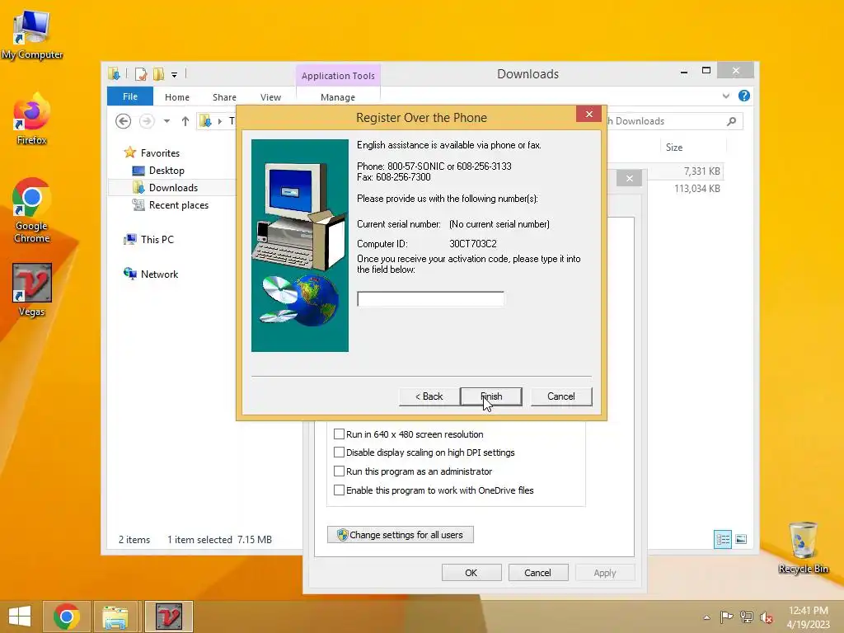This screenshot has width=844, height=633.
Task: Click Finish in registration dialog
Action: tap(491, 396)
